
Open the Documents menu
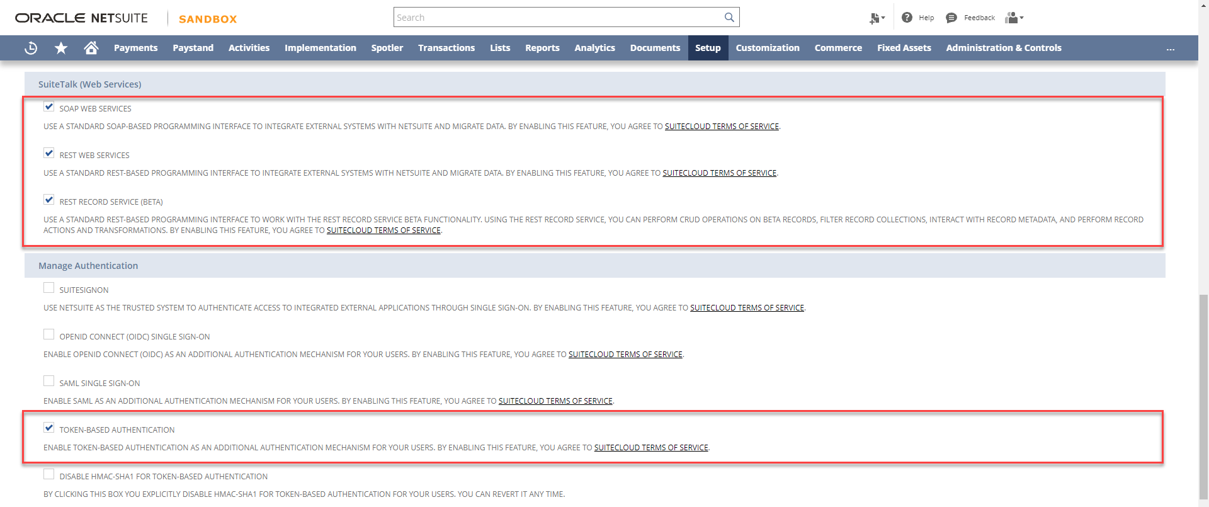(x=655, y=48)
